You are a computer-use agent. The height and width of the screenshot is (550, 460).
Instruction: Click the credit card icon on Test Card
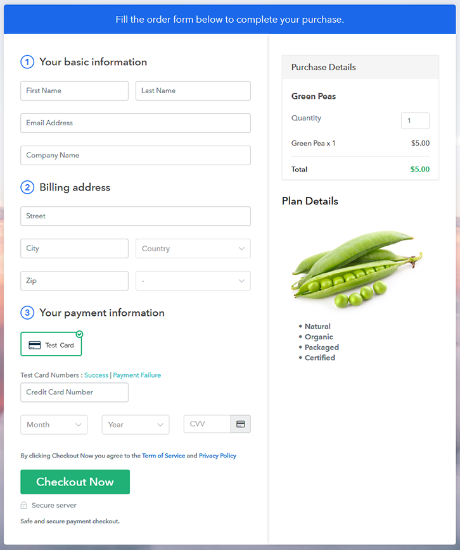click(x=35, y=345)
